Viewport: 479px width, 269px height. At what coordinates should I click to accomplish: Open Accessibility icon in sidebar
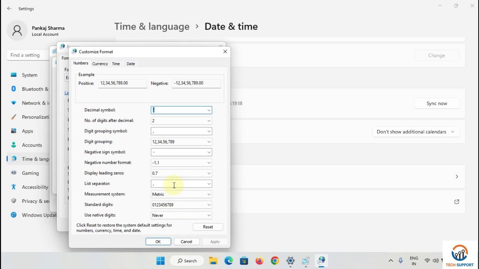[x=14, y=187]
